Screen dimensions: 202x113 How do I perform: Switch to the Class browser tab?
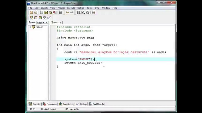coord(39,23)
